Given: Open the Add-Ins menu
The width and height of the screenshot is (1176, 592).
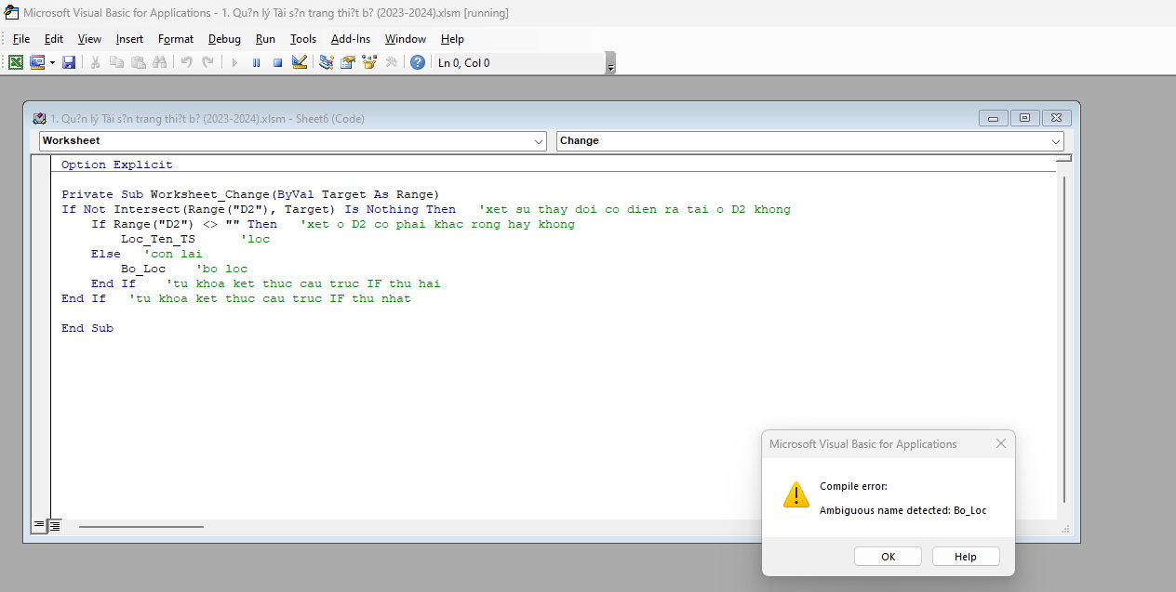Looking at the screenshot, I should coord(351,39).
